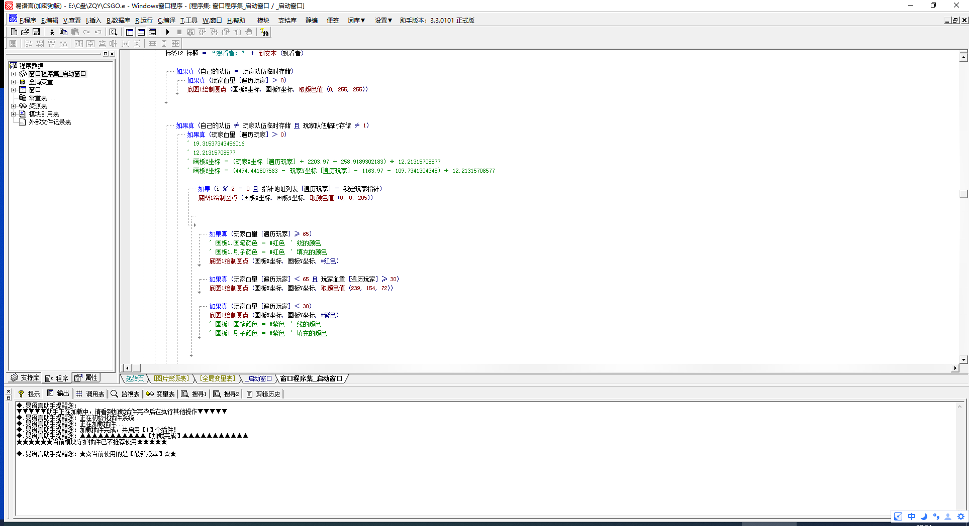Viewport: 969px width, 526px height.
Task: Open the 设置 dropdown
Action: coord(383,20)
